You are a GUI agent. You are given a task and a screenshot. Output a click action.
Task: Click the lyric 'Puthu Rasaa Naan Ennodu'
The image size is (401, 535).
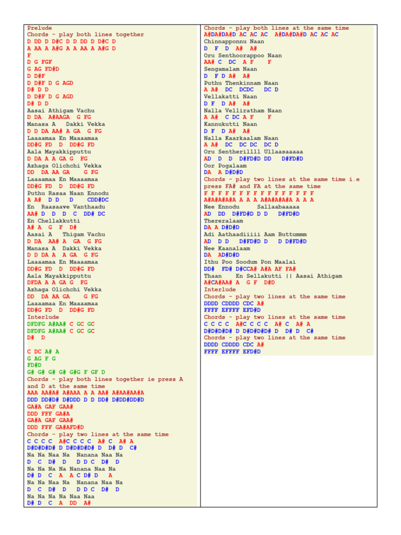coord(68,193)
